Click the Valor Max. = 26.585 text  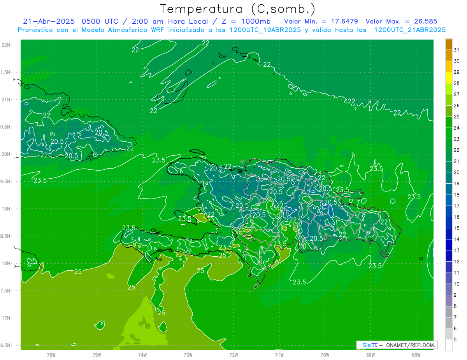click(x=402, y=21)
